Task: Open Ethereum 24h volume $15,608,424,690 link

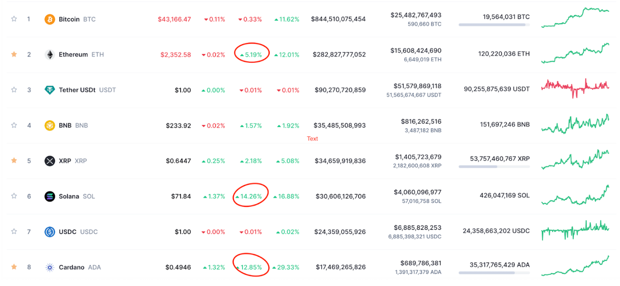Action: (416, 50)
